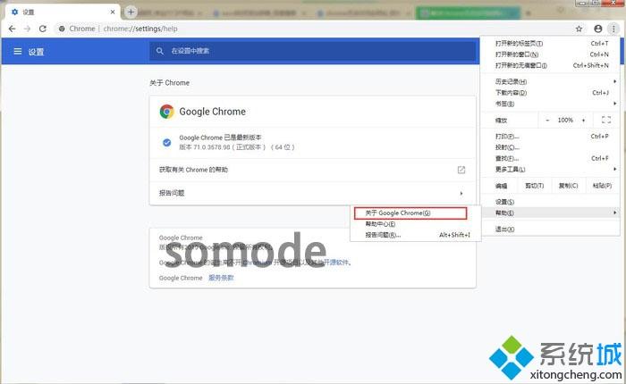626x384 pixels.
Task: Select 关于 Google Chrome submenu item
Action: tap(410, 213)
